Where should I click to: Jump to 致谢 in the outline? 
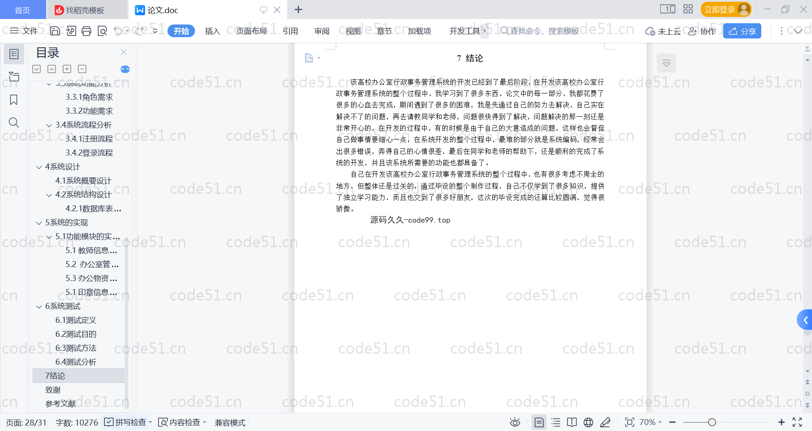tap(53, 390)
